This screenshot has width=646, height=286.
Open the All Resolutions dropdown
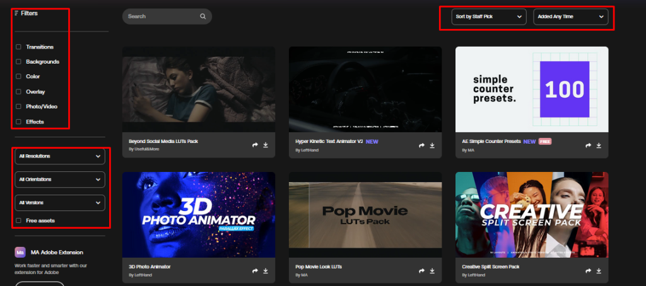[x=60, y=156]
